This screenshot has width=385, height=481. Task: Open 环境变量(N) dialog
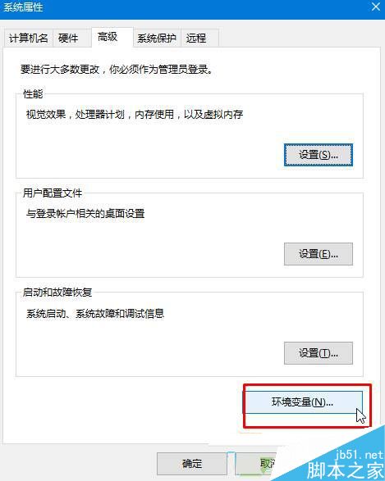(x=303, y=402)
